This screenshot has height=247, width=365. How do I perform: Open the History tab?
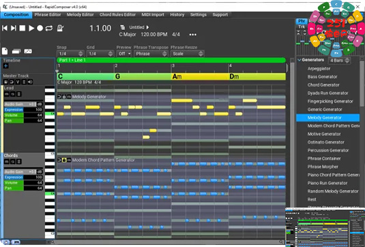(x=177, y=14)
